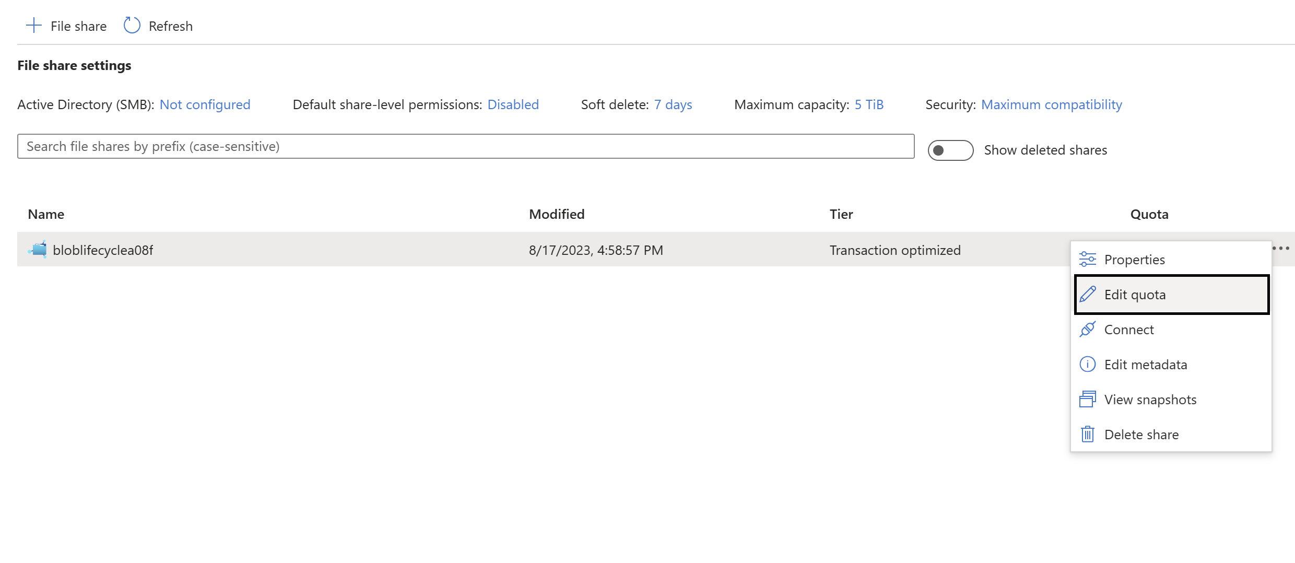Click the Edit quota pencil icon

(x=1087, y=294)
